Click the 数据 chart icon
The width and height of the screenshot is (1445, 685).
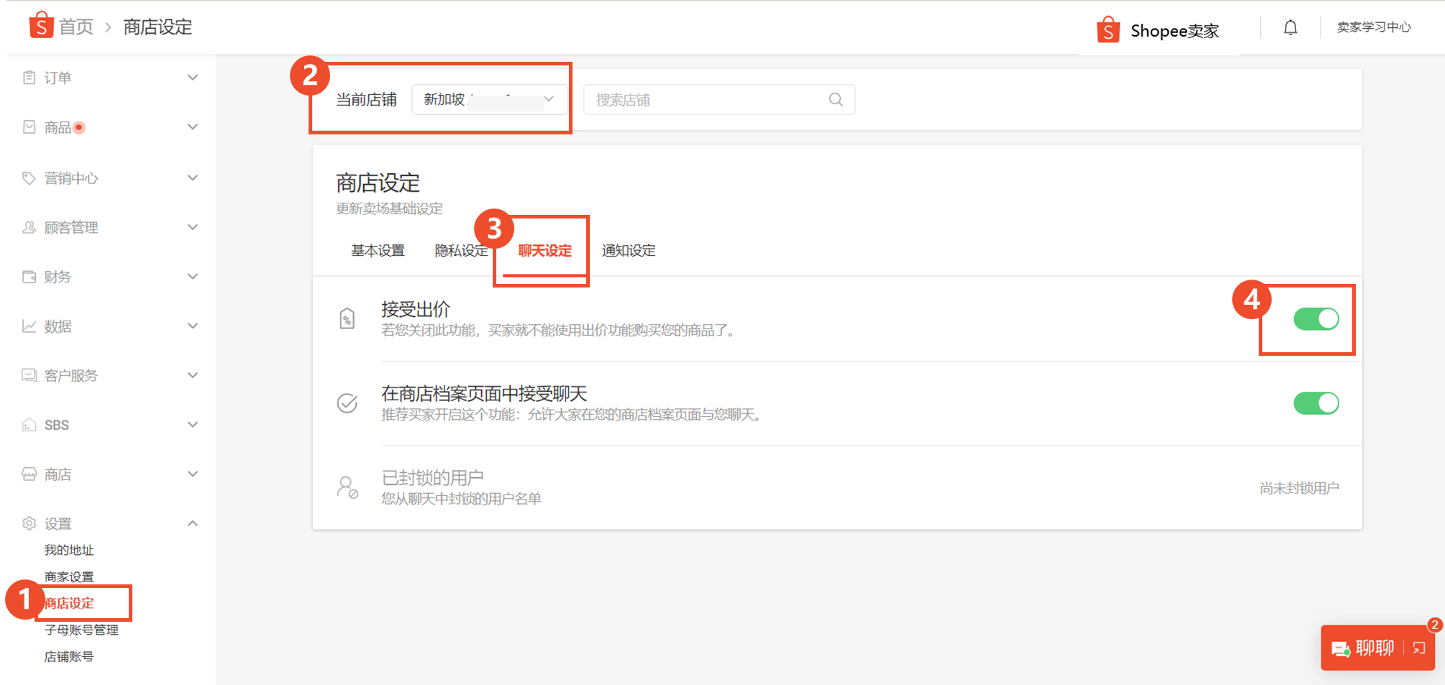pos(29,326)
